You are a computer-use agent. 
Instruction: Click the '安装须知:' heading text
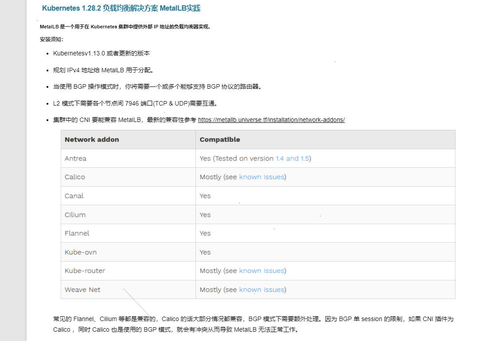51,39
